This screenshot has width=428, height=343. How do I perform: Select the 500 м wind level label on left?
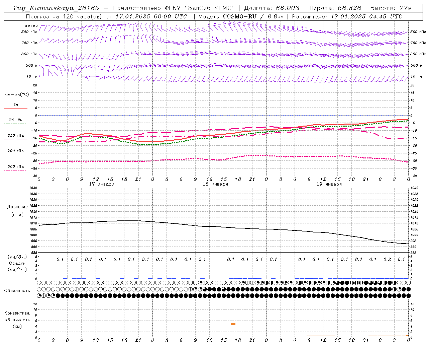[x=31, y=65]
